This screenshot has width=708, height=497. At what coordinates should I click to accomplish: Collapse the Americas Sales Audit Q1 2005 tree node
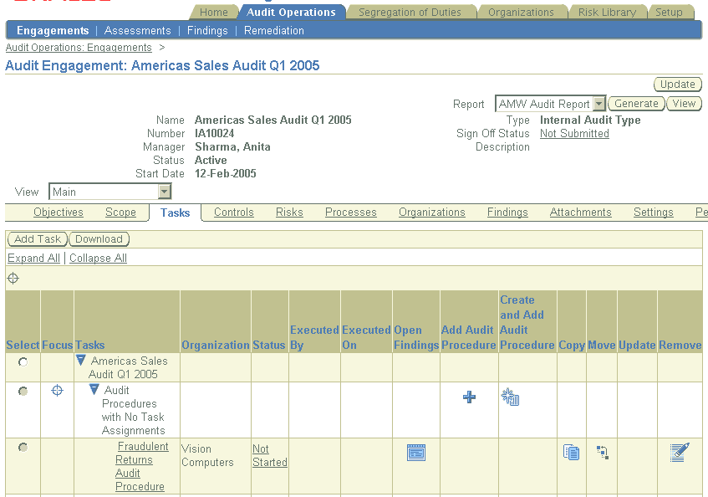point(81,360)
